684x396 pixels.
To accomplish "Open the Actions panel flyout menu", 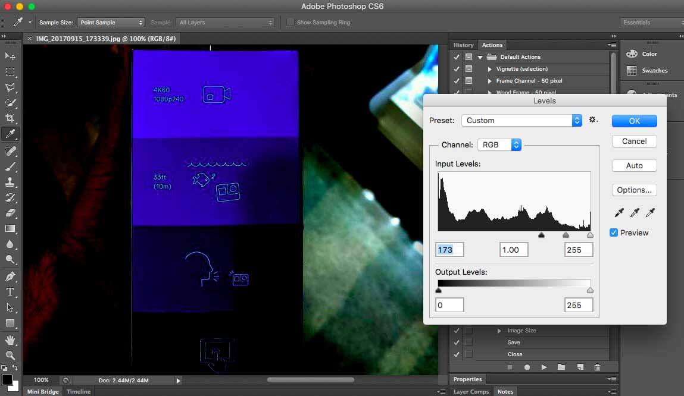I will point(612,45).
